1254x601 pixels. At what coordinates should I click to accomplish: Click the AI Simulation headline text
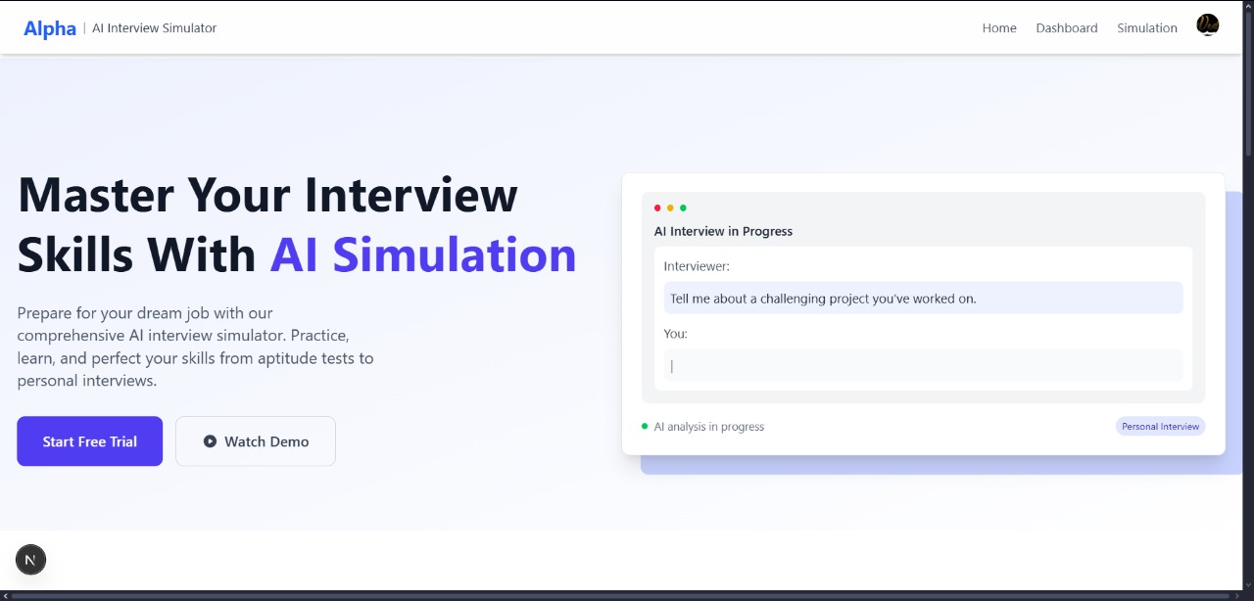pyautogui.click(x=423, y=254)
